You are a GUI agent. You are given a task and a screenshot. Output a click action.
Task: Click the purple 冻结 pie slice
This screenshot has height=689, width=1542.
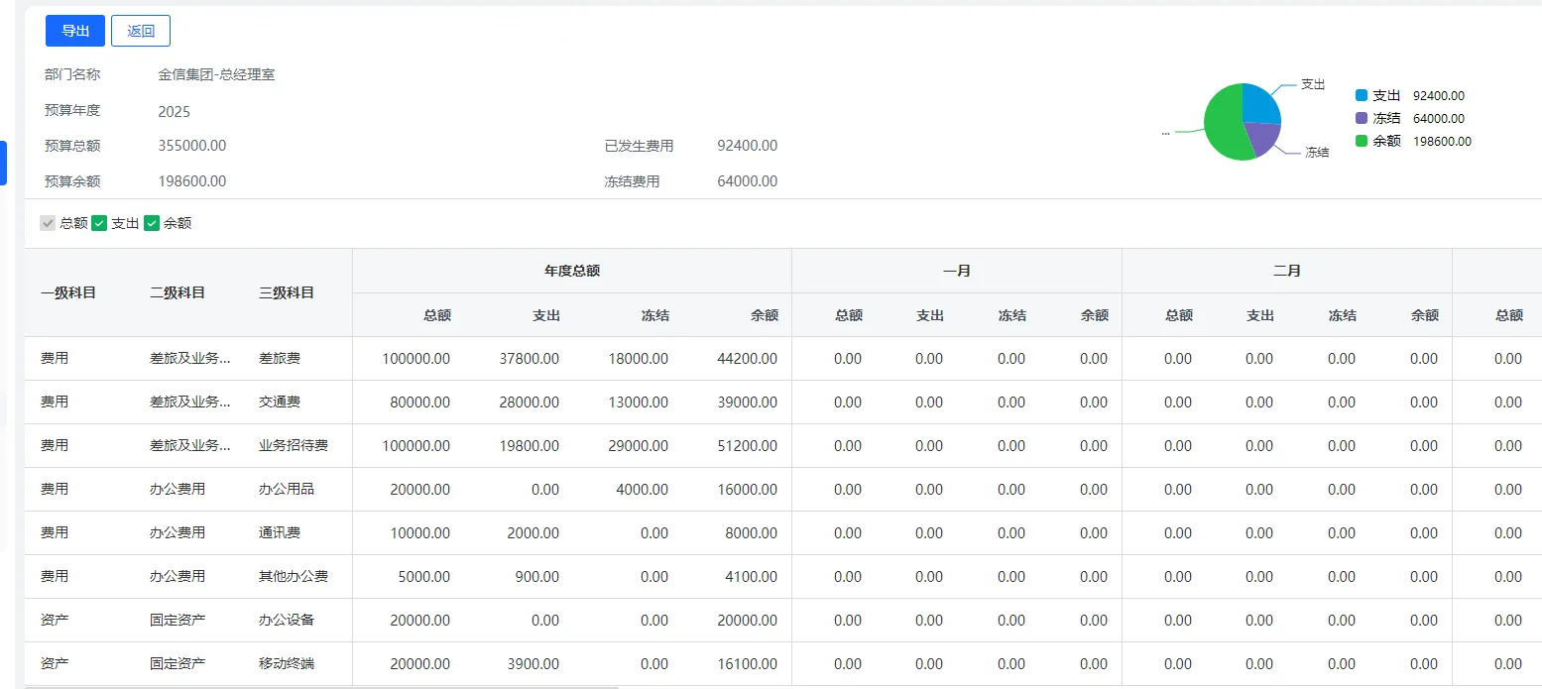[x=1262, y=137]
